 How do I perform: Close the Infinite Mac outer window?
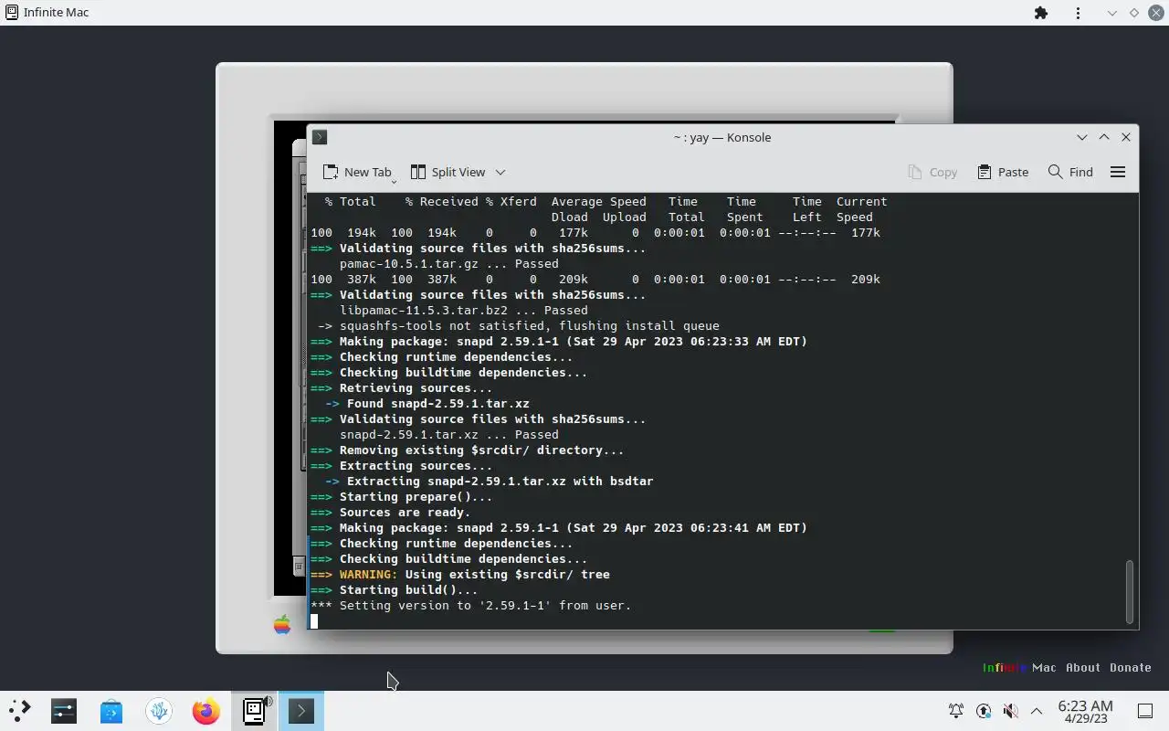pyautogui.click(x=1156, y=13)
